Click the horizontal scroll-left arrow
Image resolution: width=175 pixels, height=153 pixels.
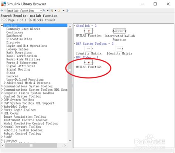(x=3, y=146)
